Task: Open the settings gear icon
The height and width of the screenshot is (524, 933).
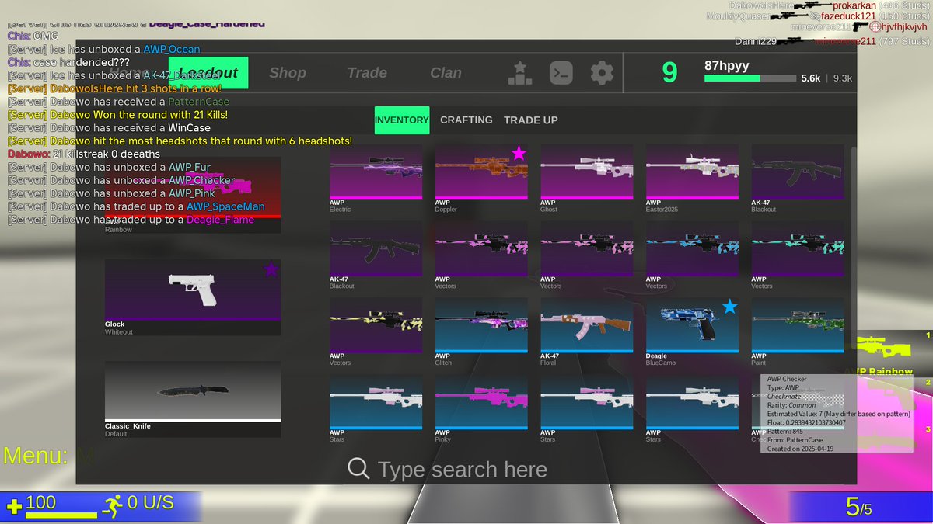Action: tap(602, 73)
